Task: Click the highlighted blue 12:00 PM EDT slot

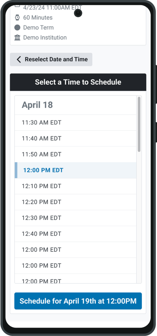Action: pos(76,170)
